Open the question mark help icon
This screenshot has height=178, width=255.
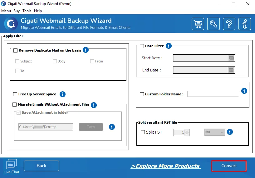(229, 24)
